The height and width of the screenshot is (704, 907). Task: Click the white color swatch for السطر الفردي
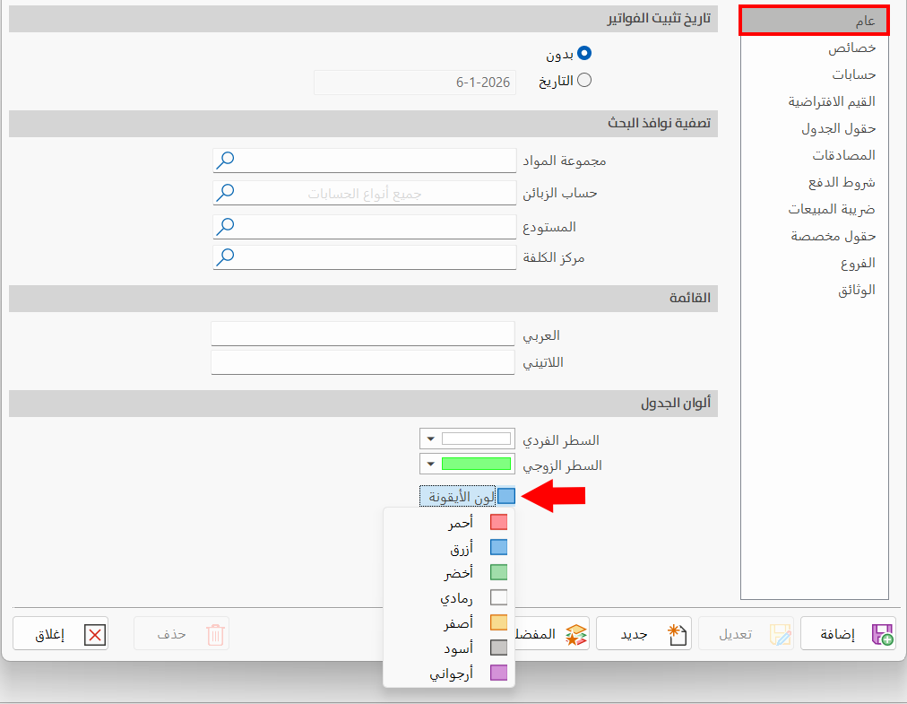[476, 439]
